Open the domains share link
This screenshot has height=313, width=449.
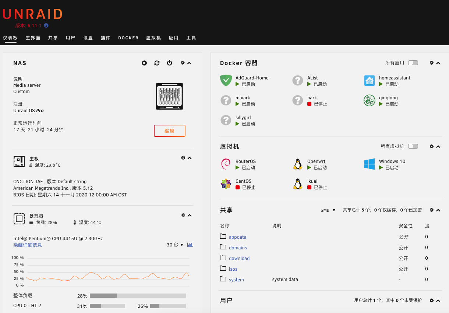238,248
